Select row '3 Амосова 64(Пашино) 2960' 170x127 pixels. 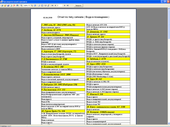[x=63, y=35]
